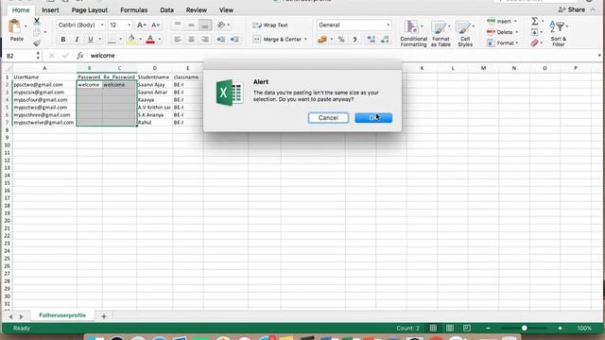Click Delete cells button
The image size is (605, 340).
[502, 32]
